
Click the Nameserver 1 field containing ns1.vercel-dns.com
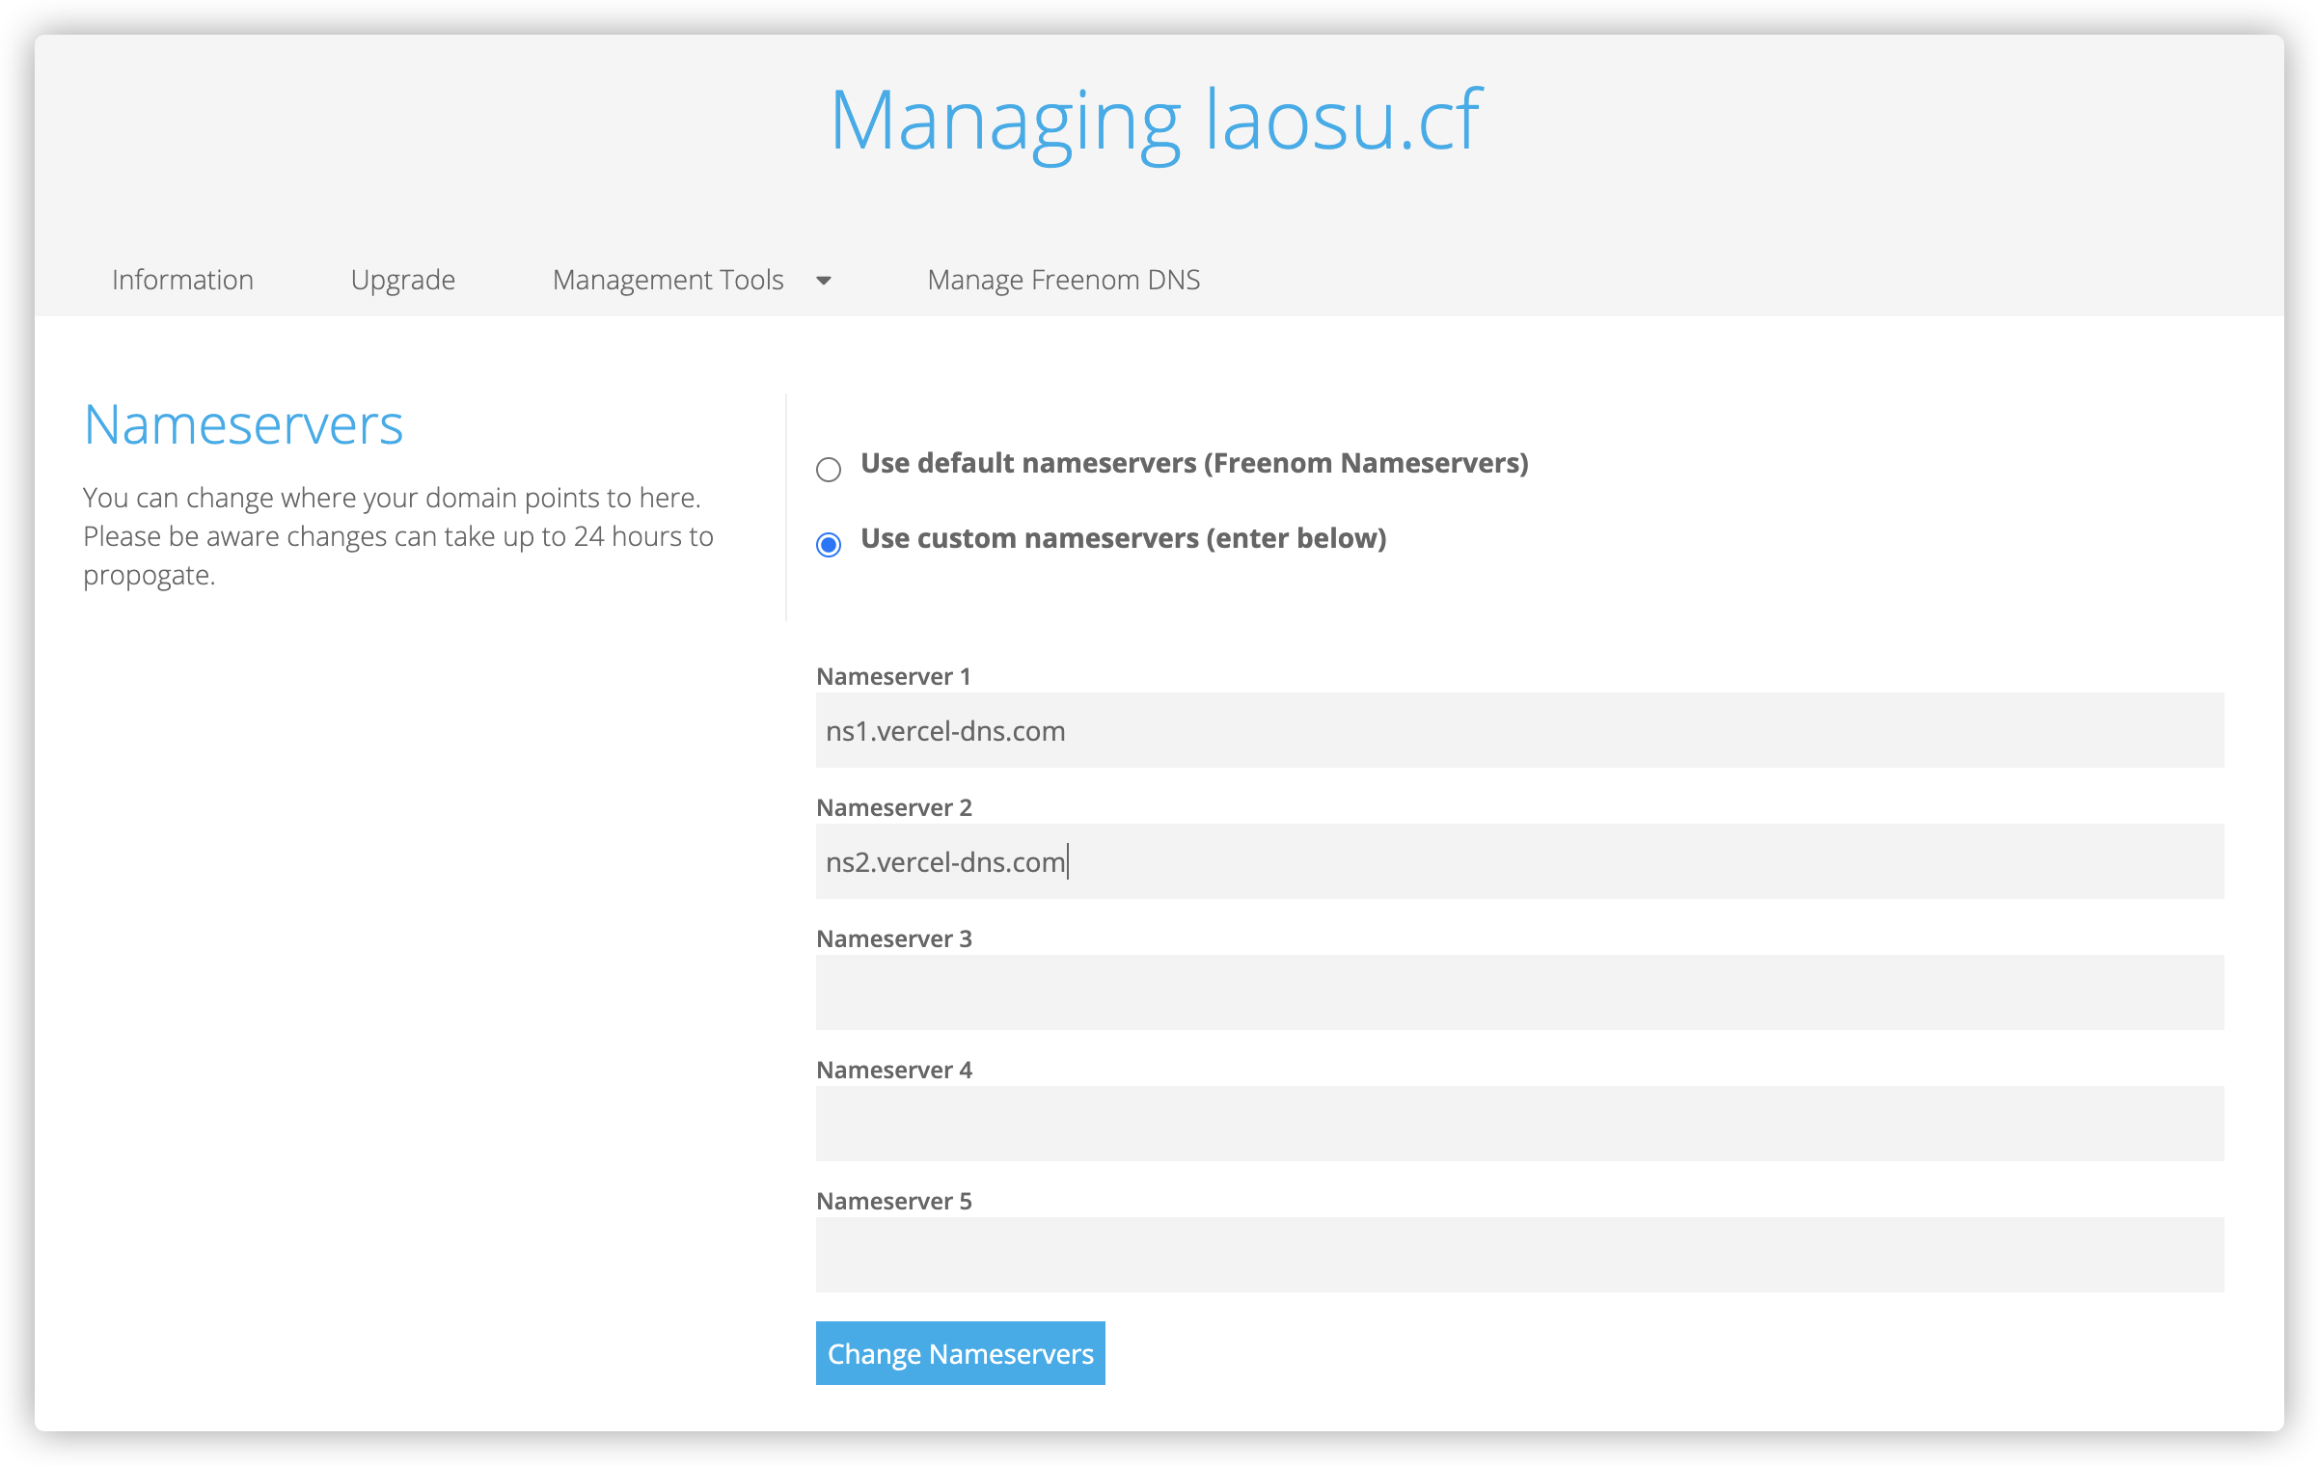[1519, 730]
